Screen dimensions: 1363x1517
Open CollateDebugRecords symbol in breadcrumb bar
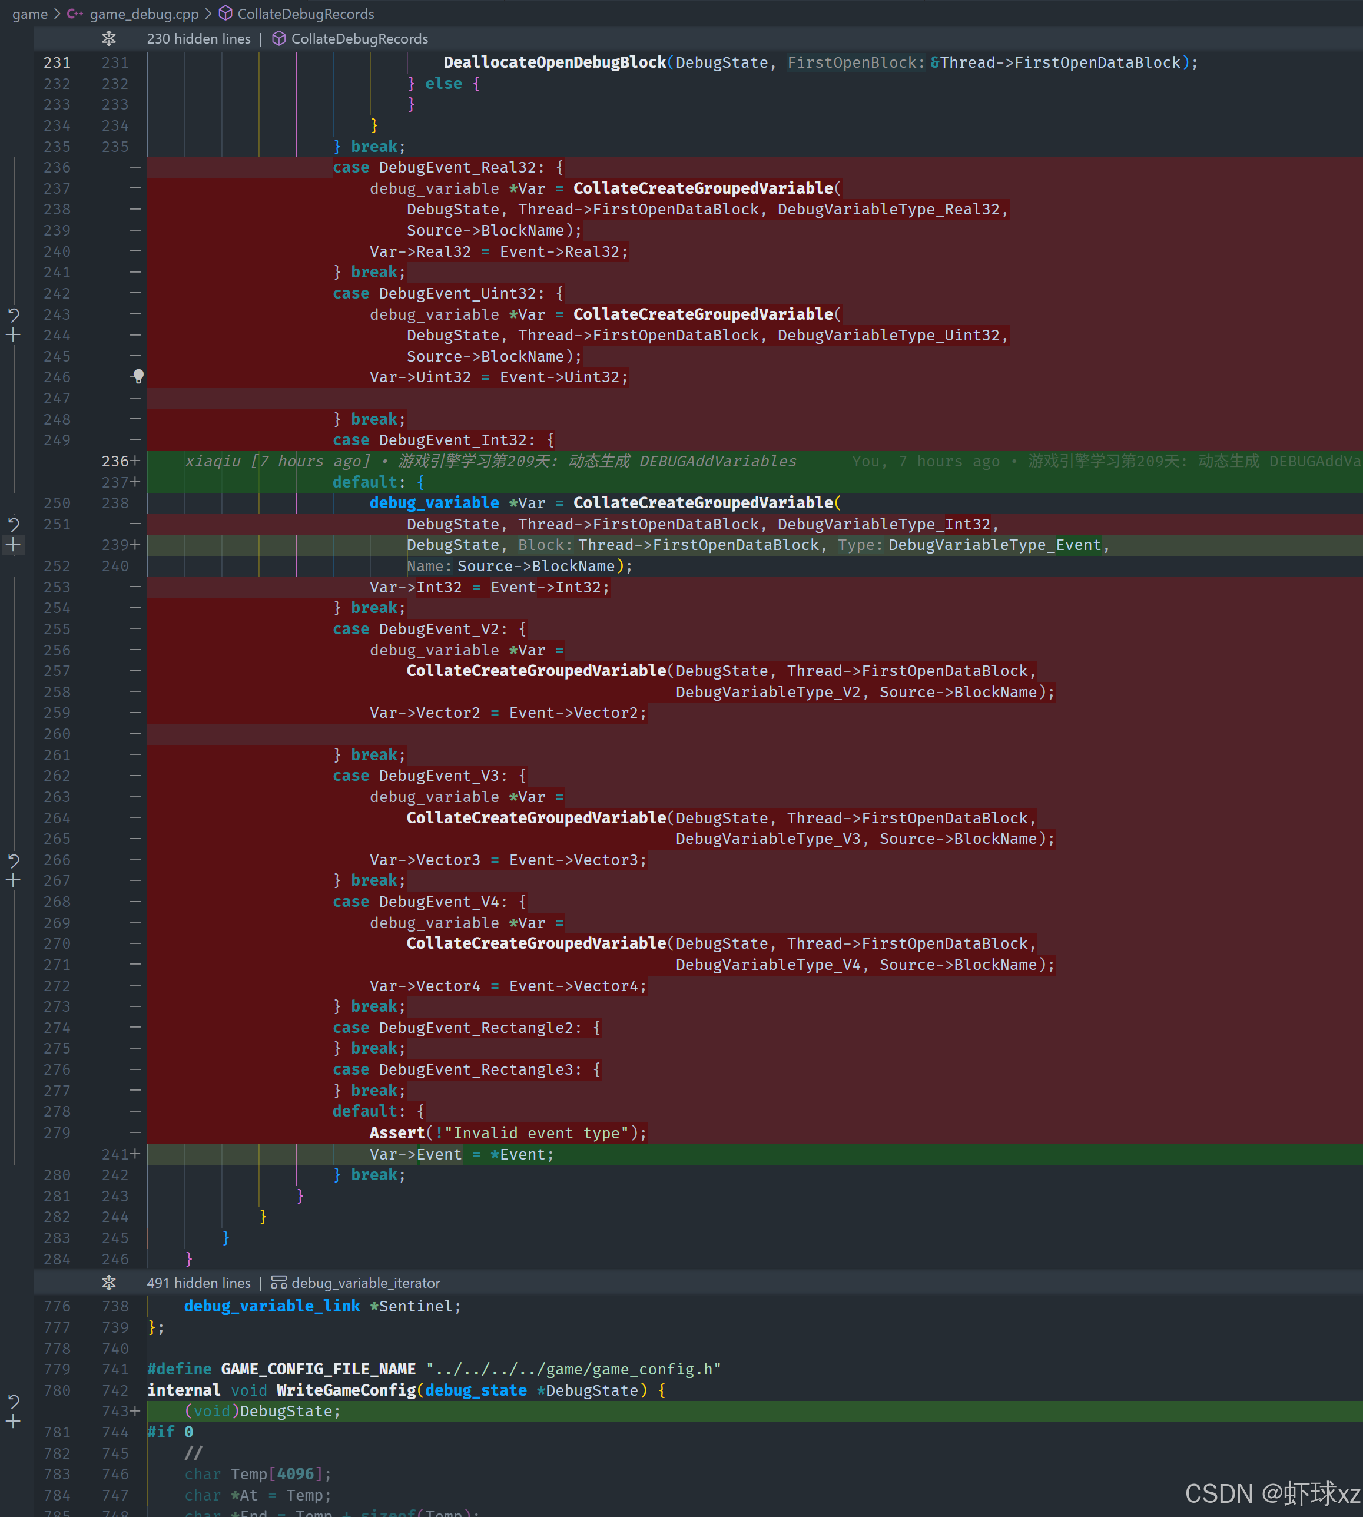click(x=305, y=14)
